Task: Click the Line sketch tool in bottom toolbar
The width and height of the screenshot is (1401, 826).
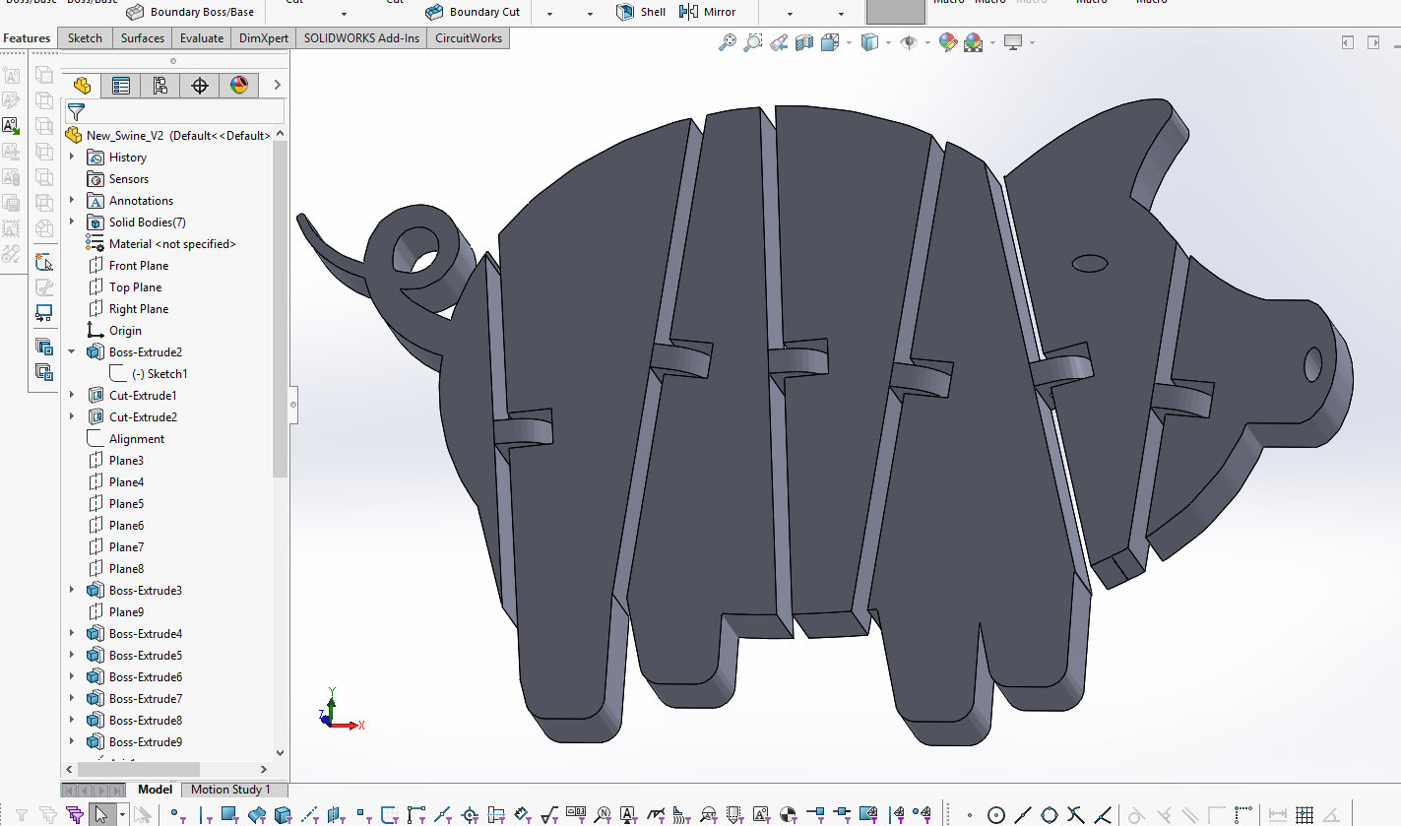Action: coord(1023,815)
